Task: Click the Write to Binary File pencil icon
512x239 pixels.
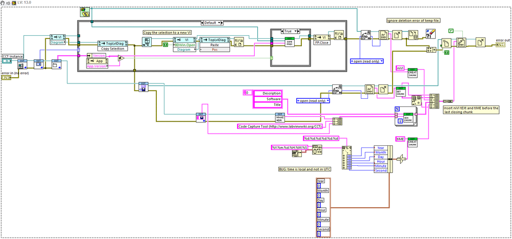Action: pos(461,42)
